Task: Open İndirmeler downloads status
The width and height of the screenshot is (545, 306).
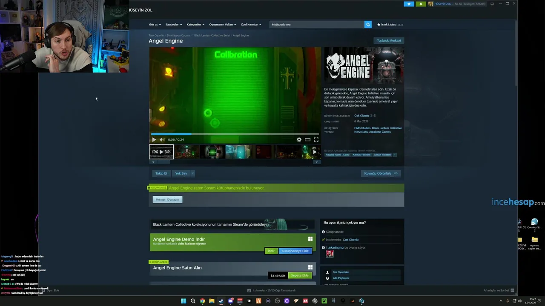Action: coord(271,290)
